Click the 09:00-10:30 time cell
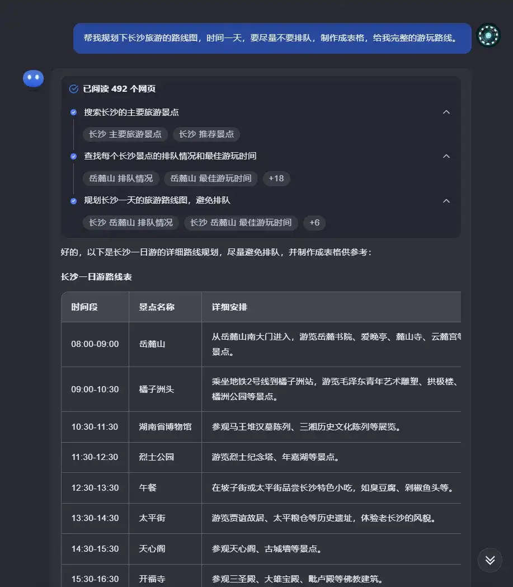 coord(95,389)
